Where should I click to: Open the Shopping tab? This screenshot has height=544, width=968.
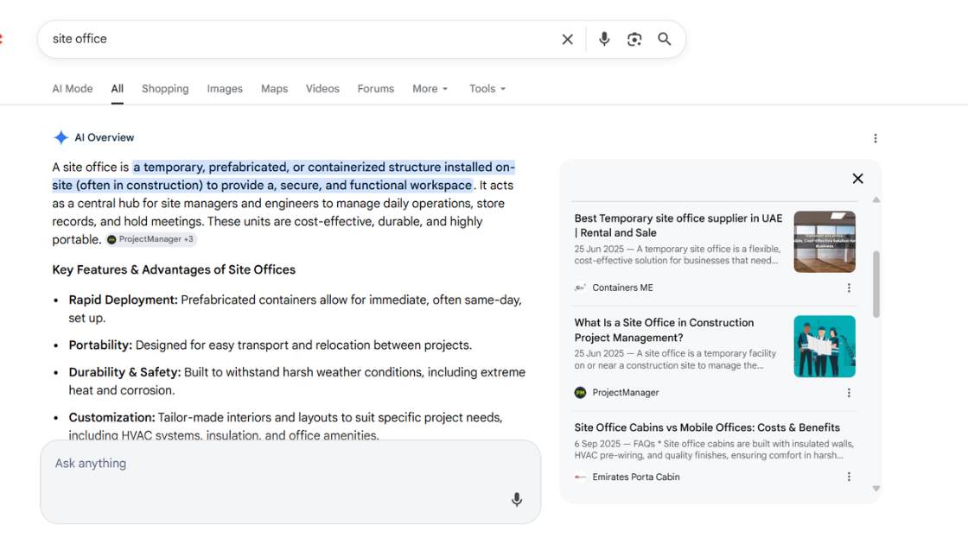point(165,89)
